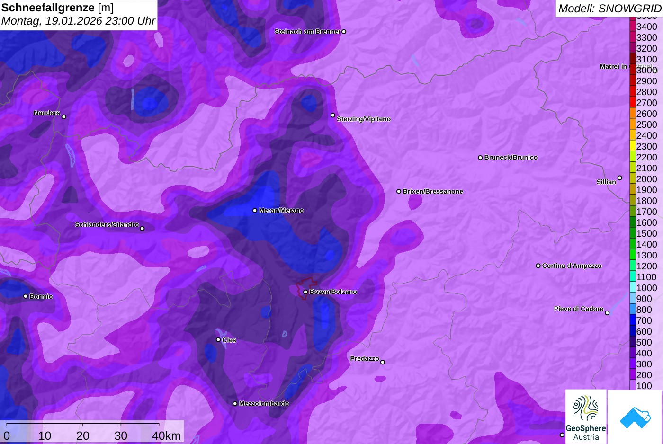Click the Sillian town label
Viewport: 663px width, 444px height.
tap(606, 182)
